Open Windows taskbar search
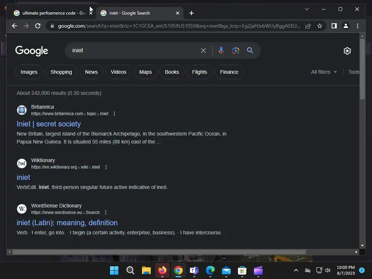 pyautogui.click(x=130, y=270)
